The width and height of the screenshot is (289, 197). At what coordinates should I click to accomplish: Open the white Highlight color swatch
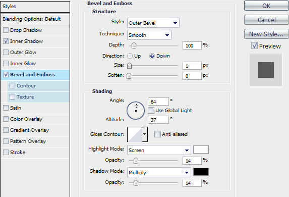[201, 150]
